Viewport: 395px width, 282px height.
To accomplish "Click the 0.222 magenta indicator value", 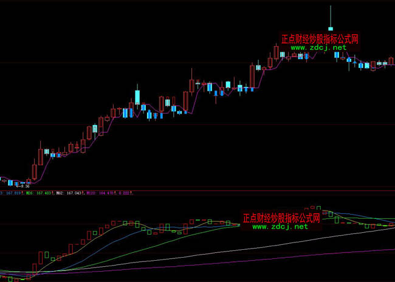I will point(125,193).
